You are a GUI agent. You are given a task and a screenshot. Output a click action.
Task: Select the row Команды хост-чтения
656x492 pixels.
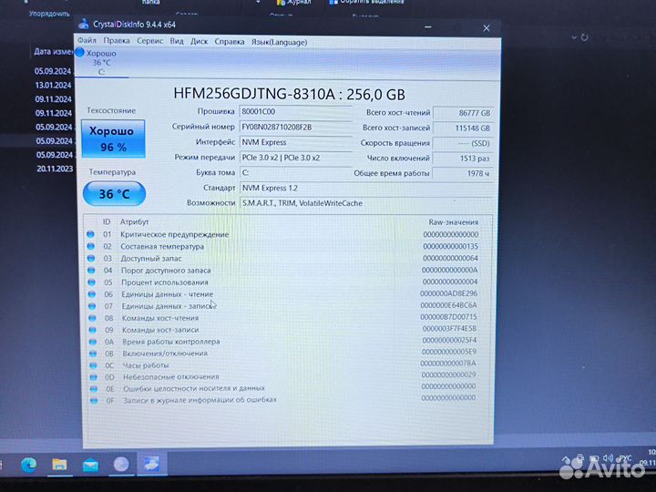tap(282, 318)
